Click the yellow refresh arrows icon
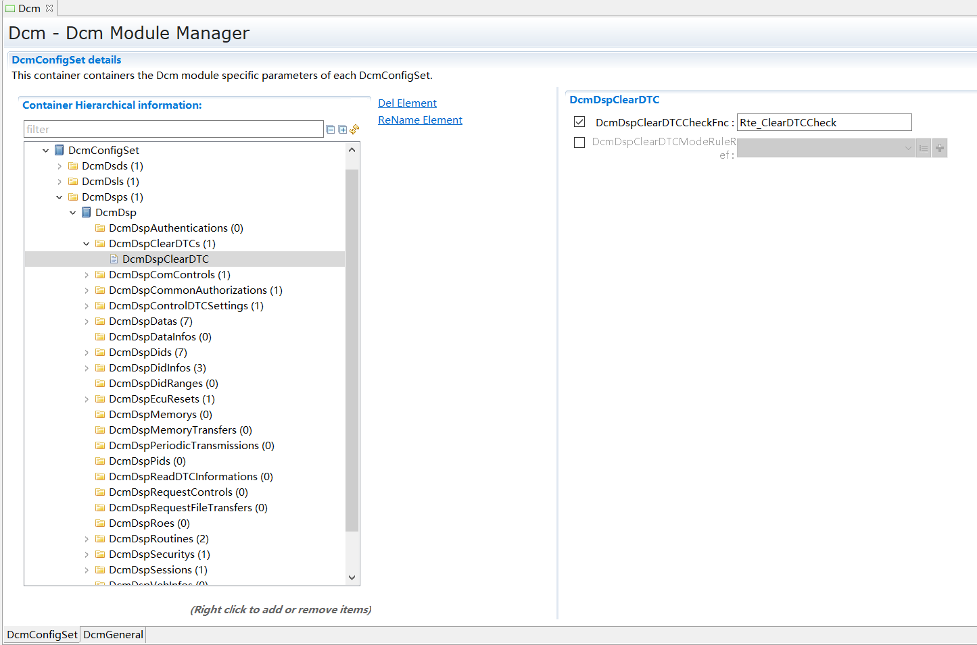 [x=354, y=129]
